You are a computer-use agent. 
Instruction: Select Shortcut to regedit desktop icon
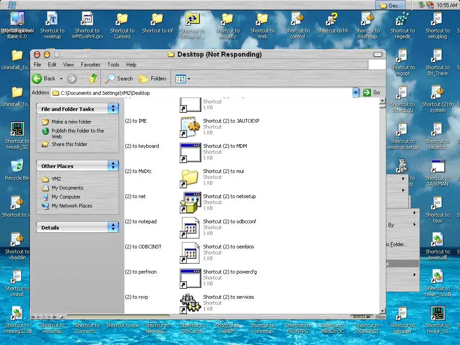pyautogui.click(x=402, y=26)
